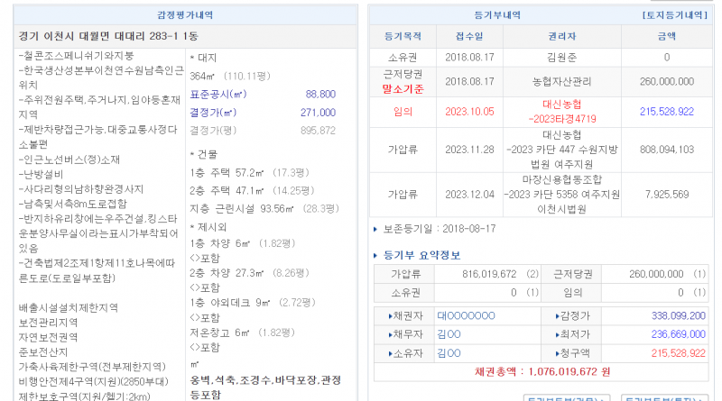
Task: Click the arrow icon beside 보존등기일
Action: pyautogui.click(x=377, y=230)
